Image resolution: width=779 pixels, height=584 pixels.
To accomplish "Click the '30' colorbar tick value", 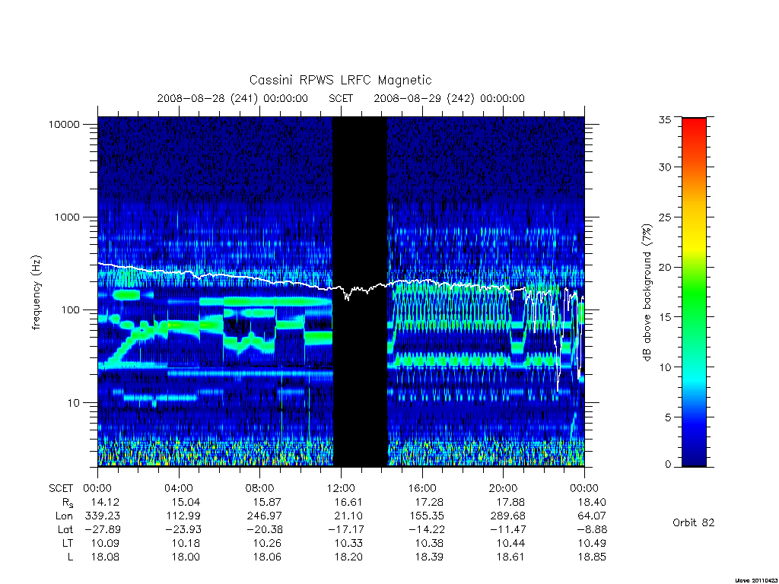I will pos(664,167).
